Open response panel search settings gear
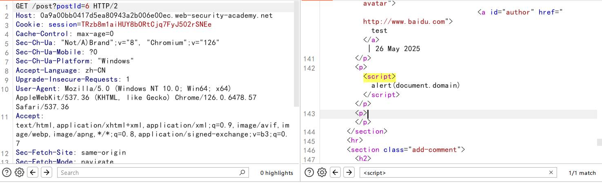Image resolution: width=602 pixels, height=183 pixels. pos(322,172)
